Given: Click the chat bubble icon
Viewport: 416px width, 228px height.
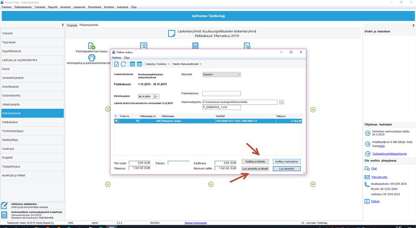Looking at the screenshot, I should 367,169.
